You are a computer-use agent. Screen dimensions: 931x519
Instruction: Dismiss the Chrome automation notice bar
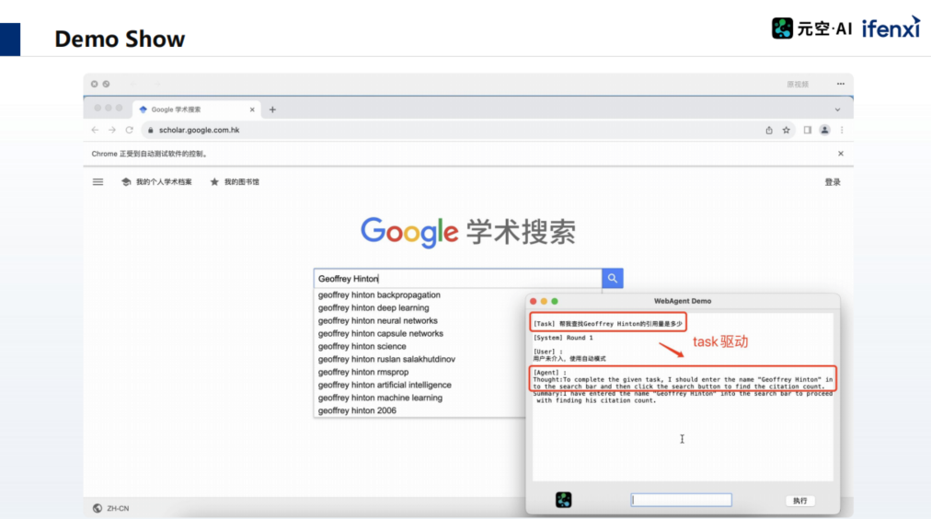pos(841,154)
